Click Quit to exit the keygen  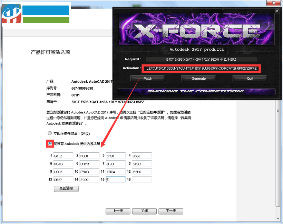(x=249, y=79)
